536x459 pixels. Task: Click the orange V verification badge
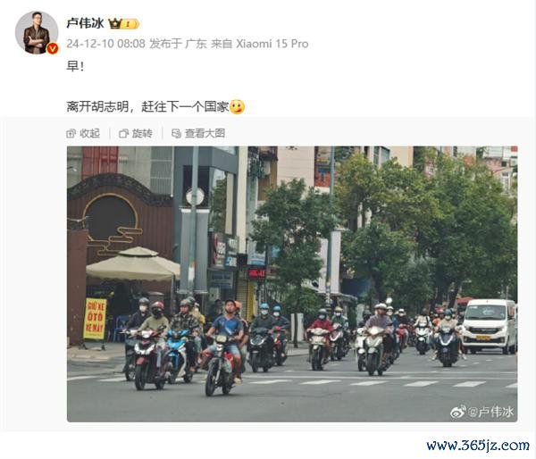pos(53,48)
